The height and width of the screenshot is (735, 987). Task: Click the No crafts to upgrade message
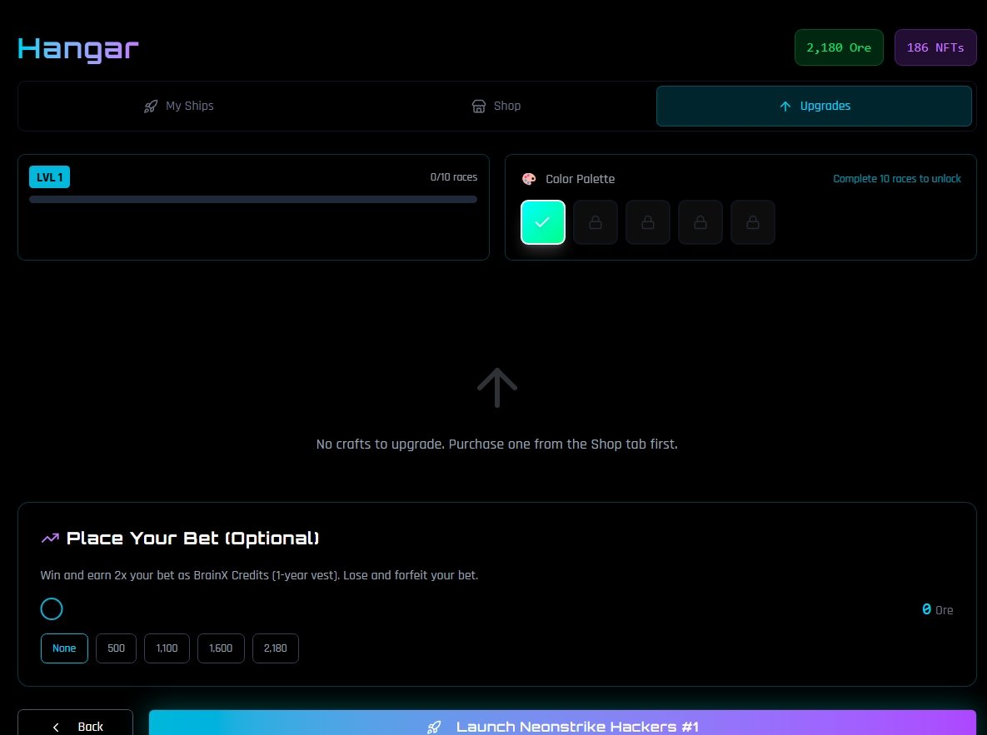click(x=496, y=444)
